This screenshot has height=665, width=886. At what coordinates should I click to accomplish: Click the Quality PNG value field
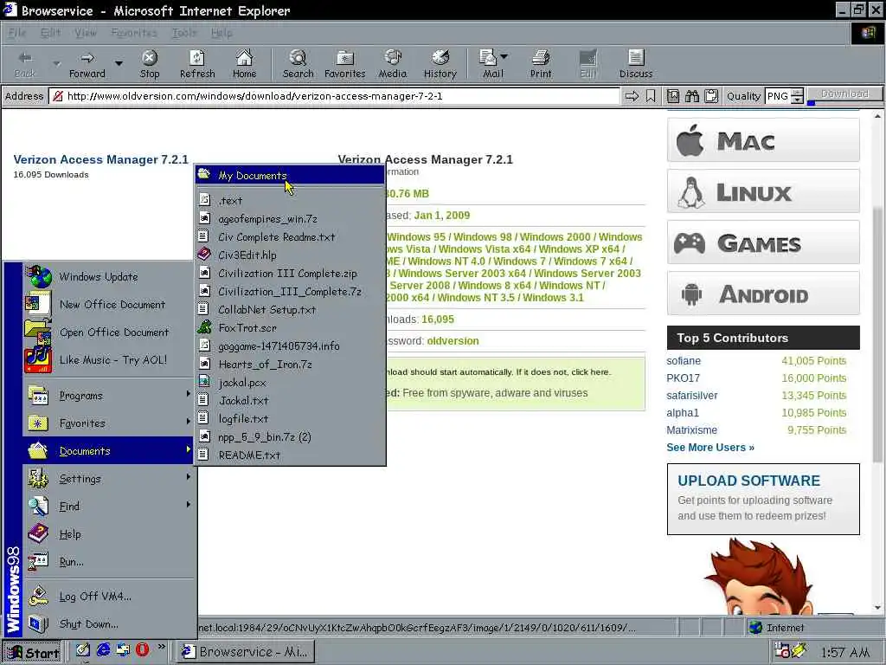click(778, 96)
